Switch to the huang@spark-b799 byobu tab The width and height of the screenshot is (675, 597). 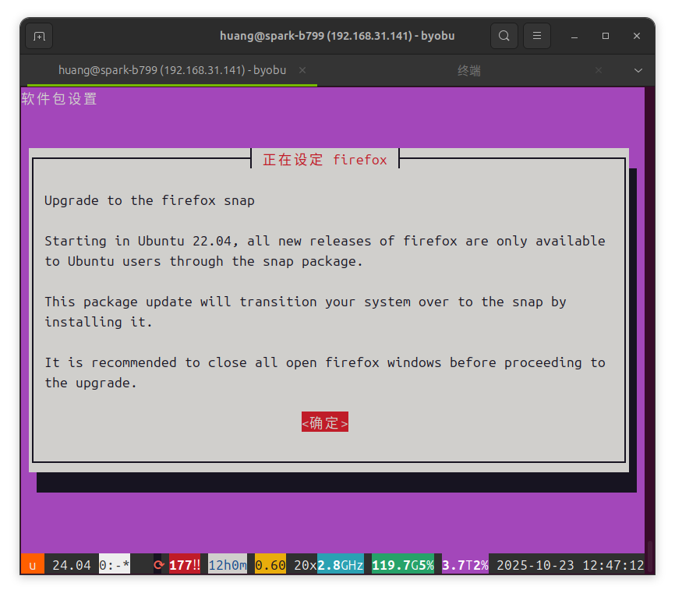172,70
